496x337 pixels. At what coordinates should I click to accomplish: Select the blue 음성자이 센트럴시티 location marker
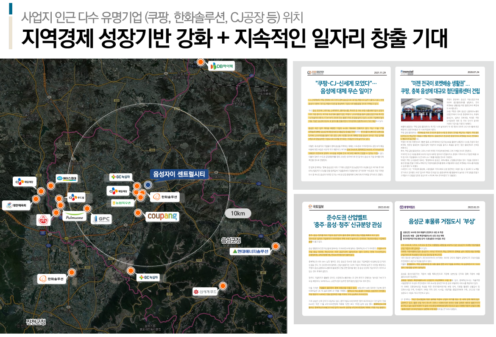coord(148,184)
